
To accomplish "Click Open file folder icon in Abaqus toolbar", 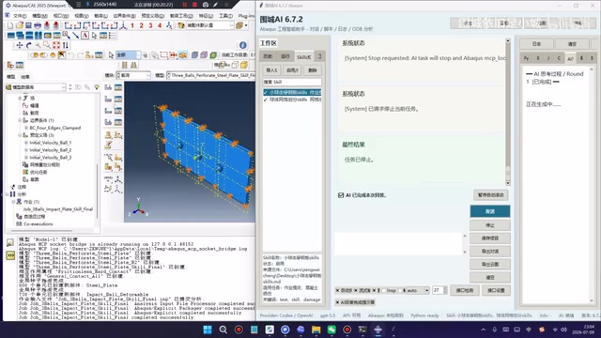I will (x=19, y=25).
